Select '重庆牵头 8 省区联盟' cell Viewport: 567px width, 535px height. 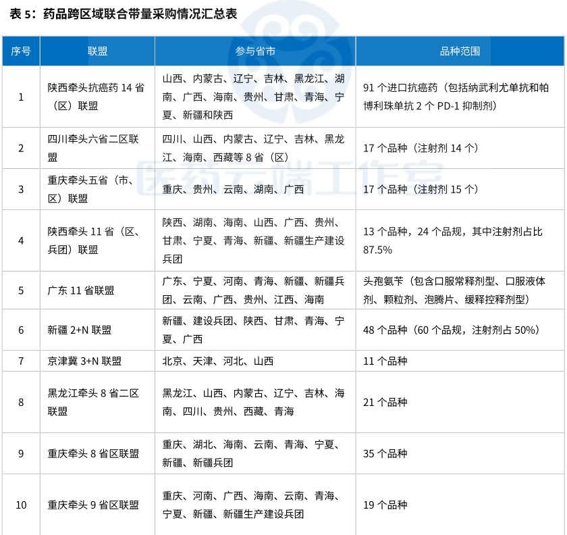(x=97, y=453)
